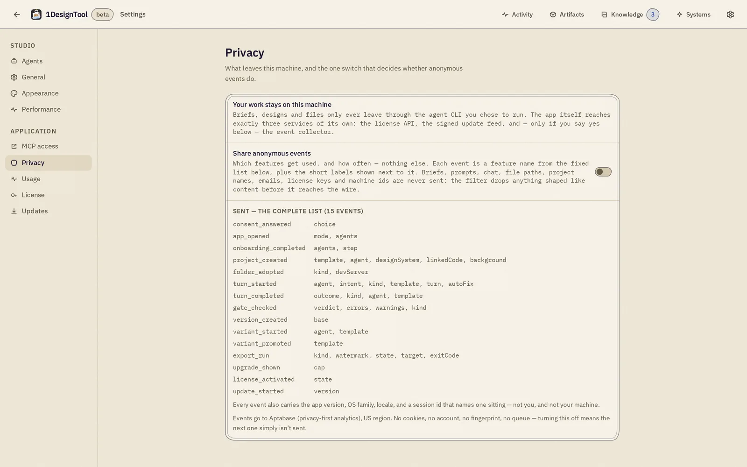
Task: Click the license_activated event name
Action: click(264, 379)
